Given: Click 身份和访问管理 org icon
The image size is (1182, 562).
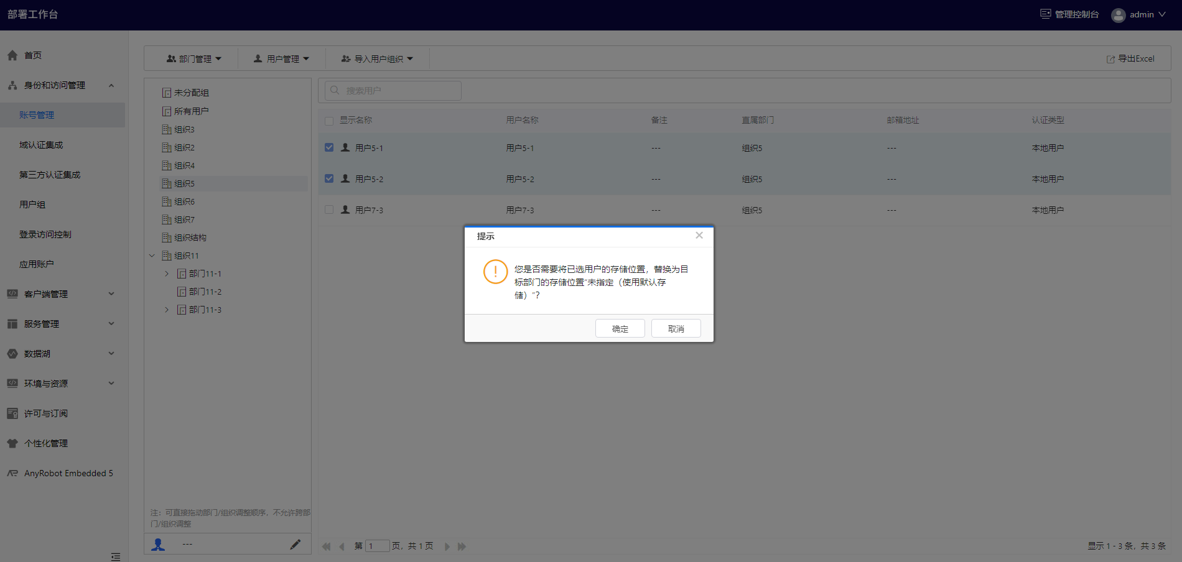Looking at the screenshot, I should (x=12, y=85).
